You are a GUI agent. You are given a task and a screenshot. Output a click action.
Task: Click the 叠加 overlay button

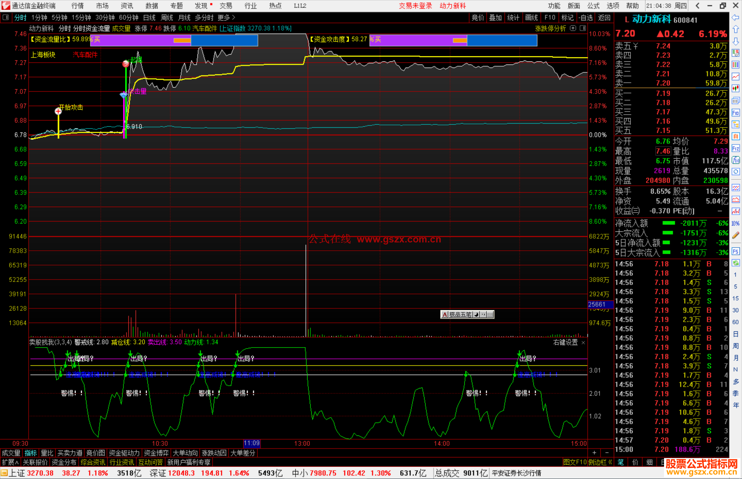tap(495, 18)
